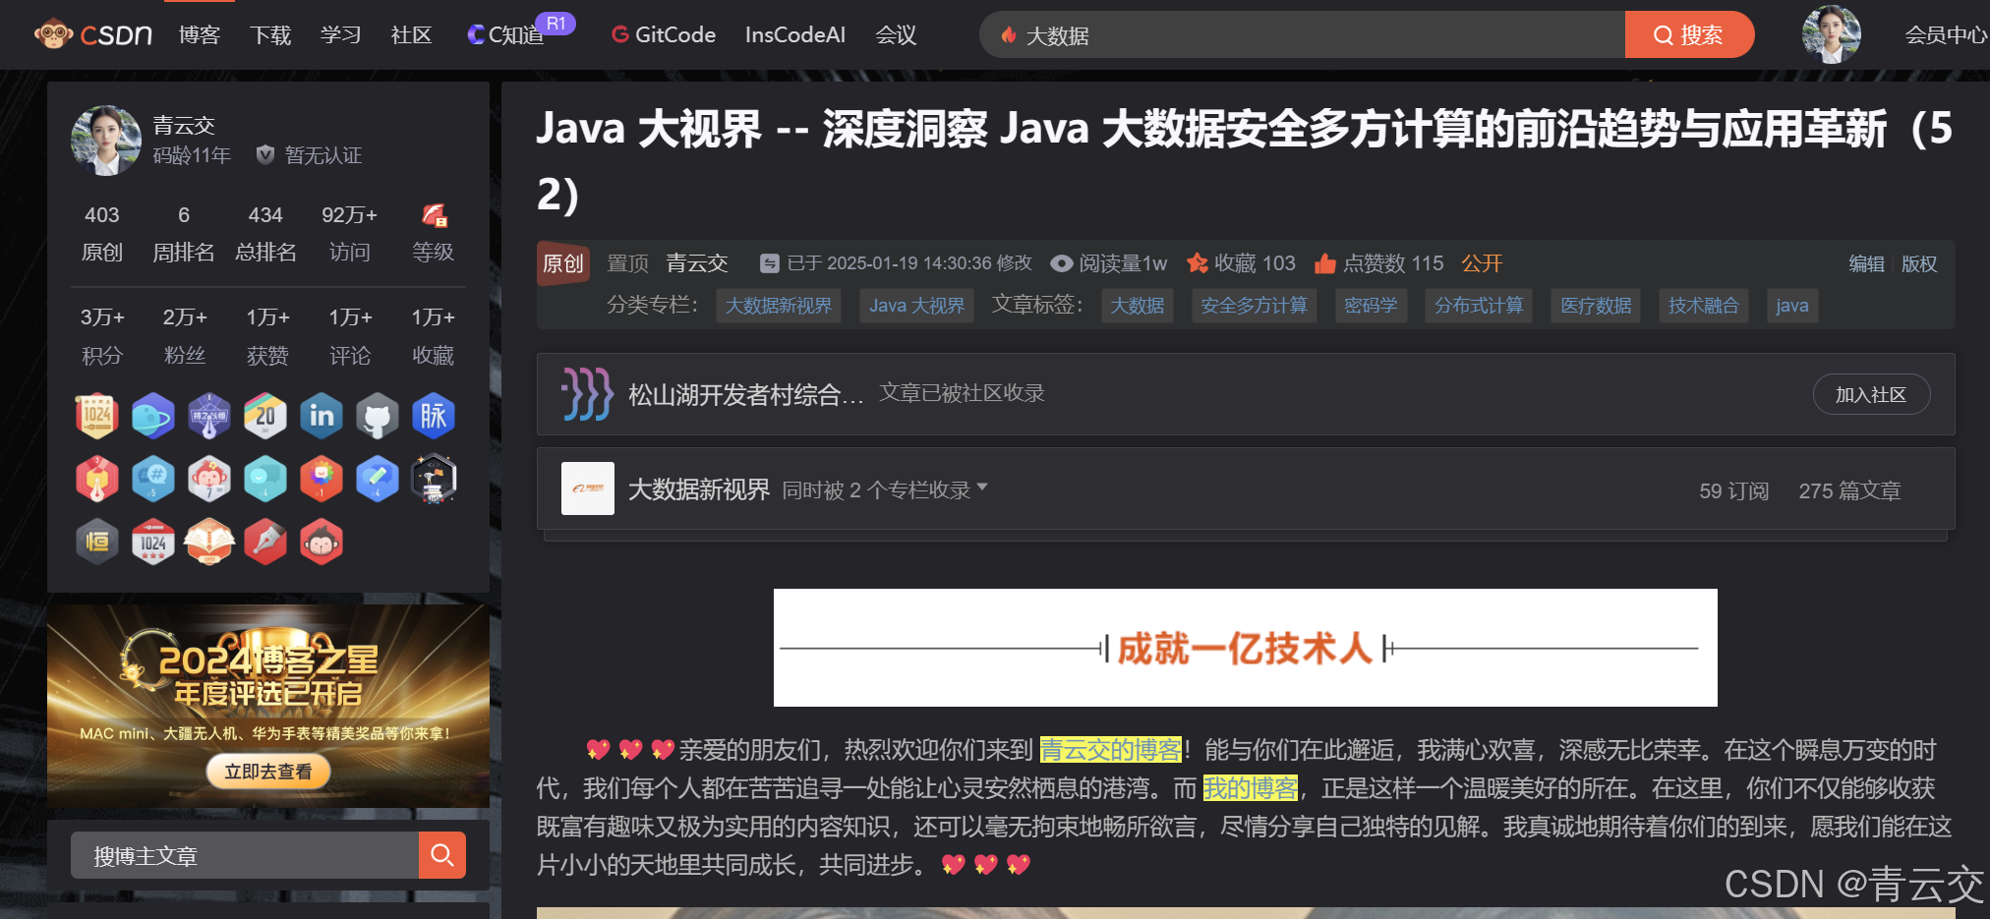Click the orange search magnifier in blogger search
Screen dimensions: 1990x919
point(441,855)
